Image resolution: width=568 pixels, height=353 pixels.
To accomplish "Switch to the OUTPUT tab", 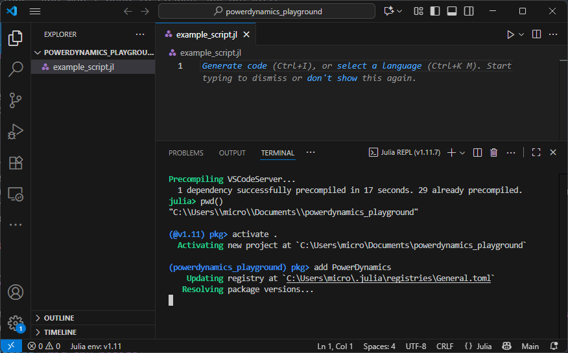I will (232, 153).
